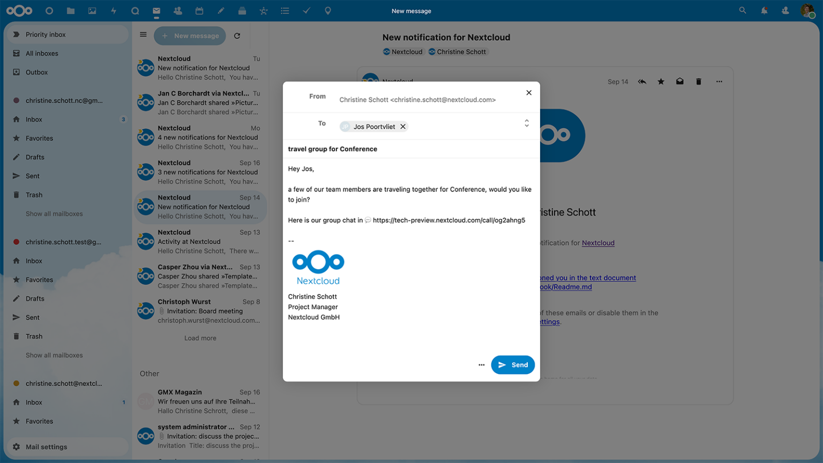Open the Calendar app icon

199,10
